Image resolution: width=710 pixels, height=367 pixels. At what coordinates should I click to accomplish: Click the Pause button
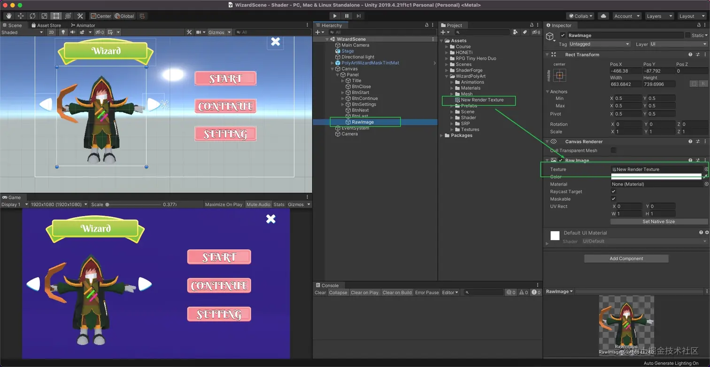coord(347,16)
